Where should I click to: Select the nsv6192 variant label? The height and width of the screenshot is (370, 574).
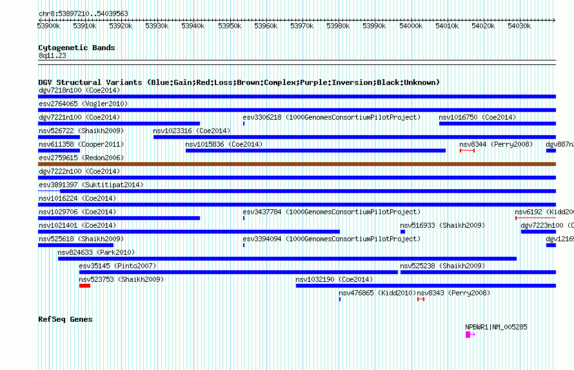544,212
